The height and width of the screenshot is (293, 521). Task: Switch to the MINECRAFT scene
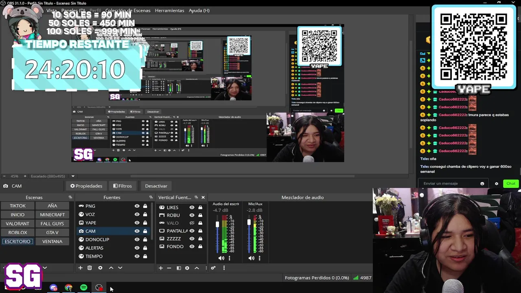[52, 214]
